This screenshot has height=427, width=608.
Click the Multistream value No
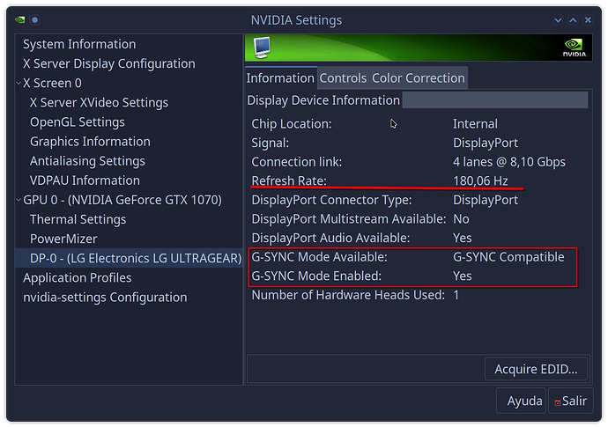(461, 219)
